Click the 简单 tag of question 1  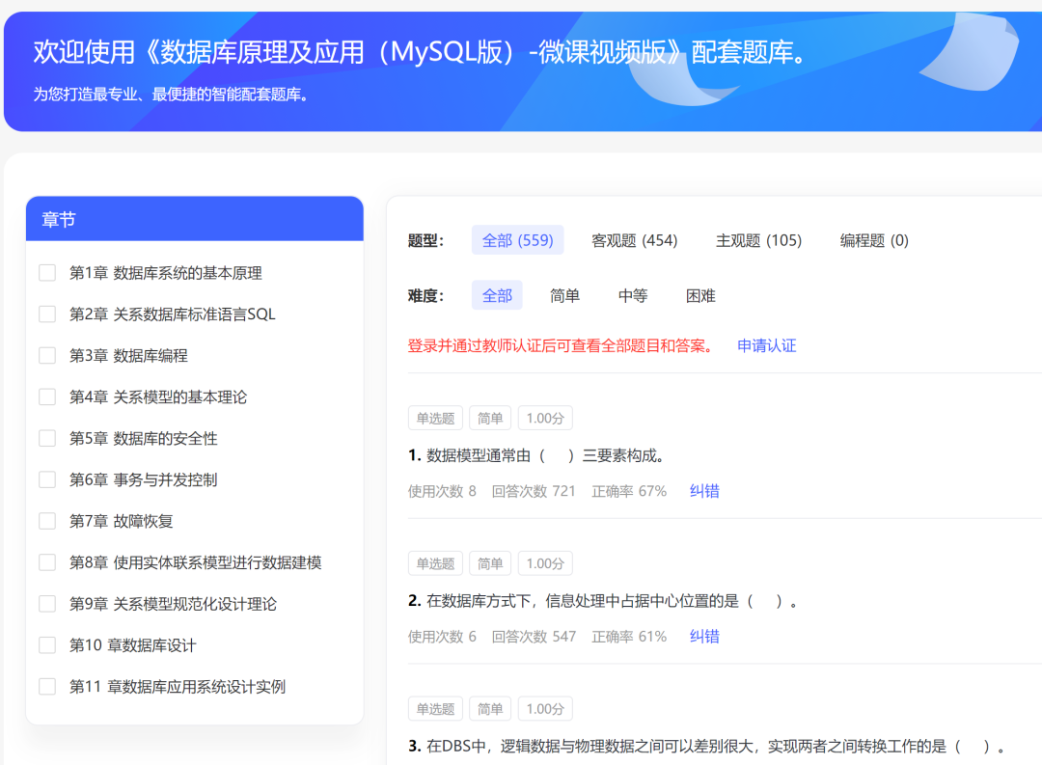tap(490, 418)
